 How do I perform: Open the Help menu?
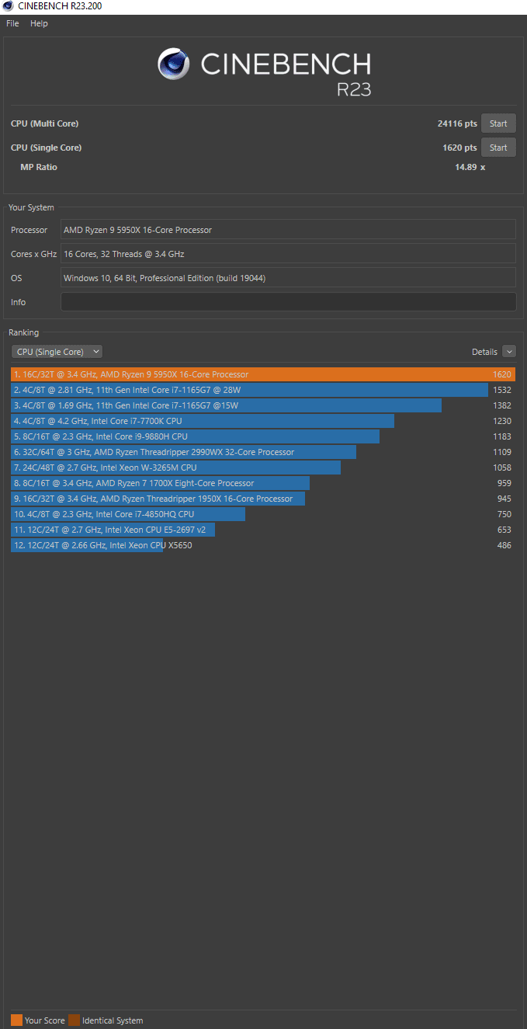tap(39, 23)
